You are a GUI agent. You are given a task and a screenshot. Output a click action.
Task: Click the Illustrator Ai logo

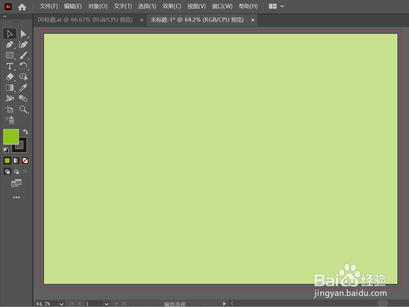point(8,7)
